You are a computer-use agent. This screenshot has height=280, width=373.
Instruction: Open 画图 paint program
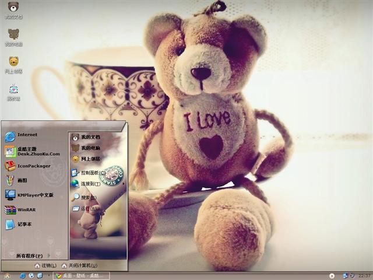pyautogui.click(x=16, y=180)
